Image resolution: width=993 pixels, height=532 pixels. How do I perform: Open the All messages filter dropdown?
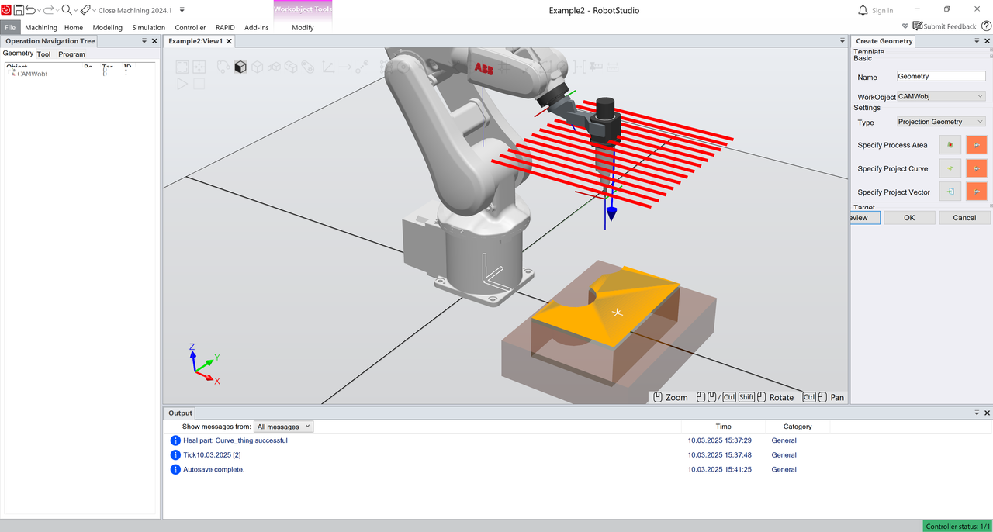tap(284, 427)
